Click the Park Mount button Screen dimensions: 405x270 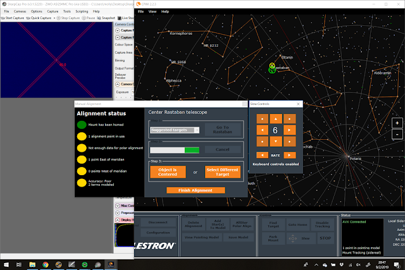(x=273, y=238)
